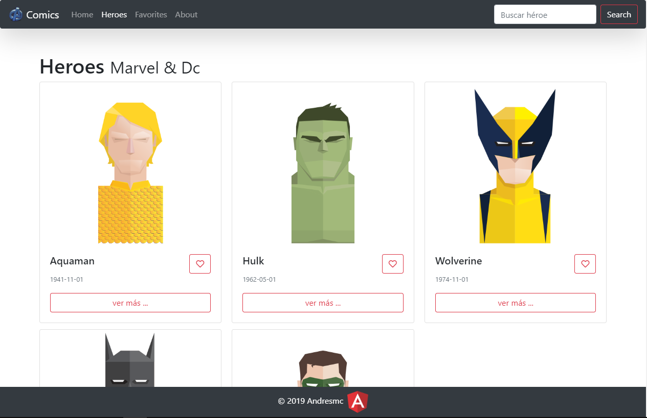647x418 pixels.
Task: Click the Buscar héroe search field
Action: [x=545, y=14]
